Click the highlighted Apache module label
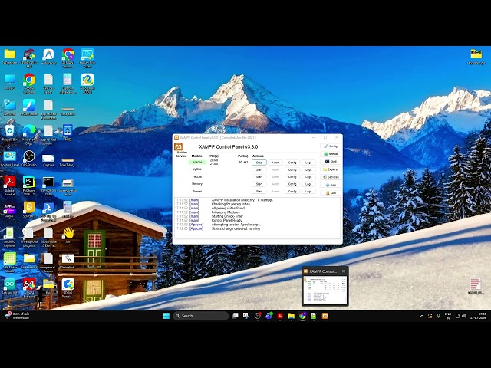491x368 pixels. 197,162
